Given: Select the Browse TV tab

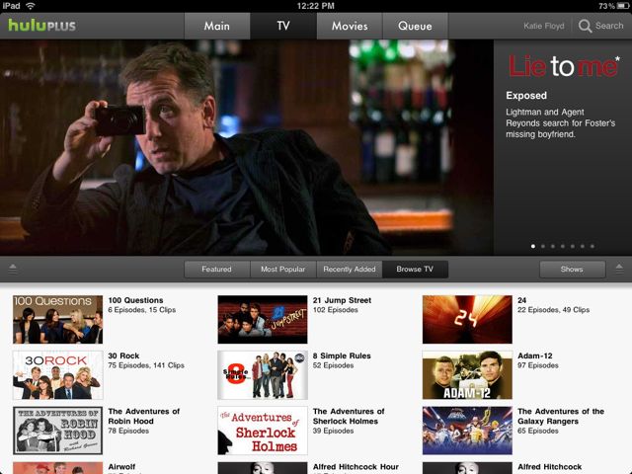Looking at the screenshot, I should (x=415, y=270).
